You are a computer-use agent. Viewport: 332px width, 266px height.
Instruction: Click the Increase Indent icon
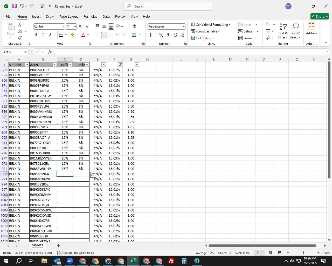(x=125, y=35)
